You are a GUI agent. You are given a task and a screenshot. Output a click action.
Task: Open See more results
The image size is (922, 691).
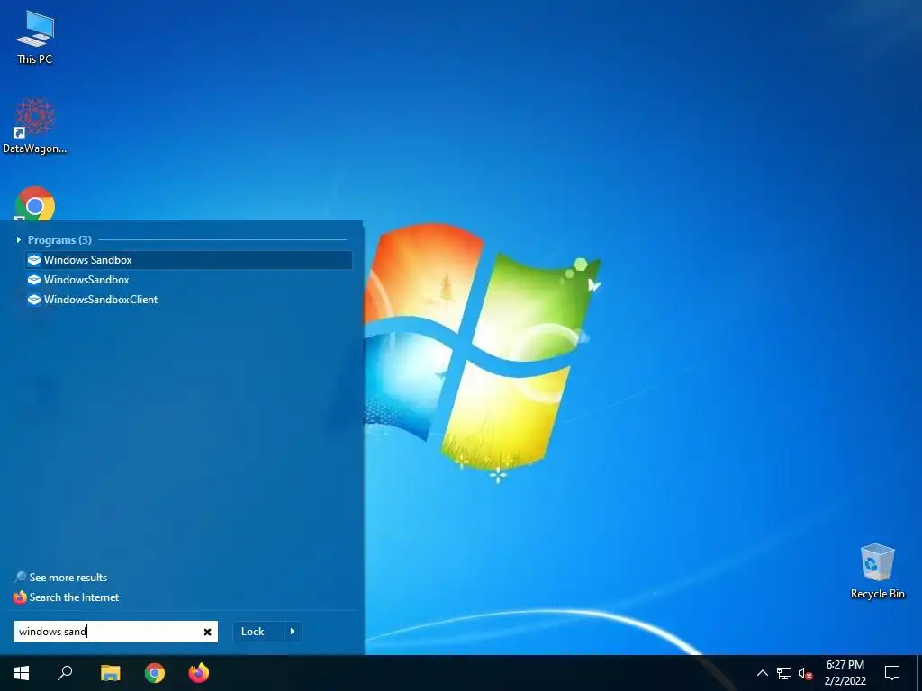[x=68, y=577]
